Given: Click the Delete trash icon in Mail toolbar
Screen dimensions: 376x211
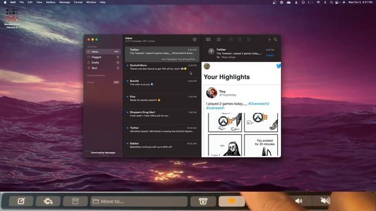Looking at the screenshot, I should click(x=240, y=39).
